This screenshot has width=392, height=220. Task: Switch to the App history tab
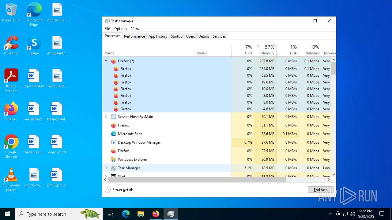[x=158, y=36]
